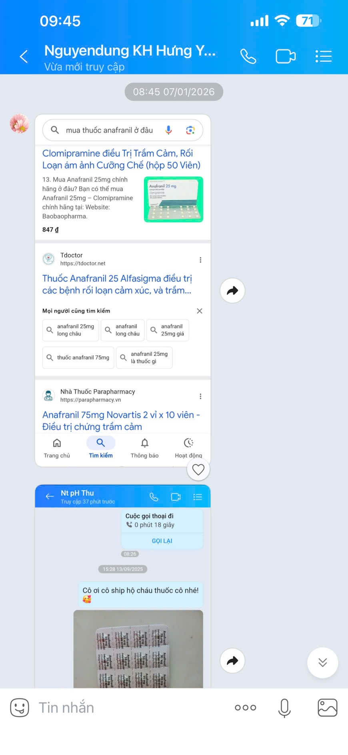Screen dimensions: 348x755
Task: Tap the sender's flower avatar
Action: pos(20,123)
